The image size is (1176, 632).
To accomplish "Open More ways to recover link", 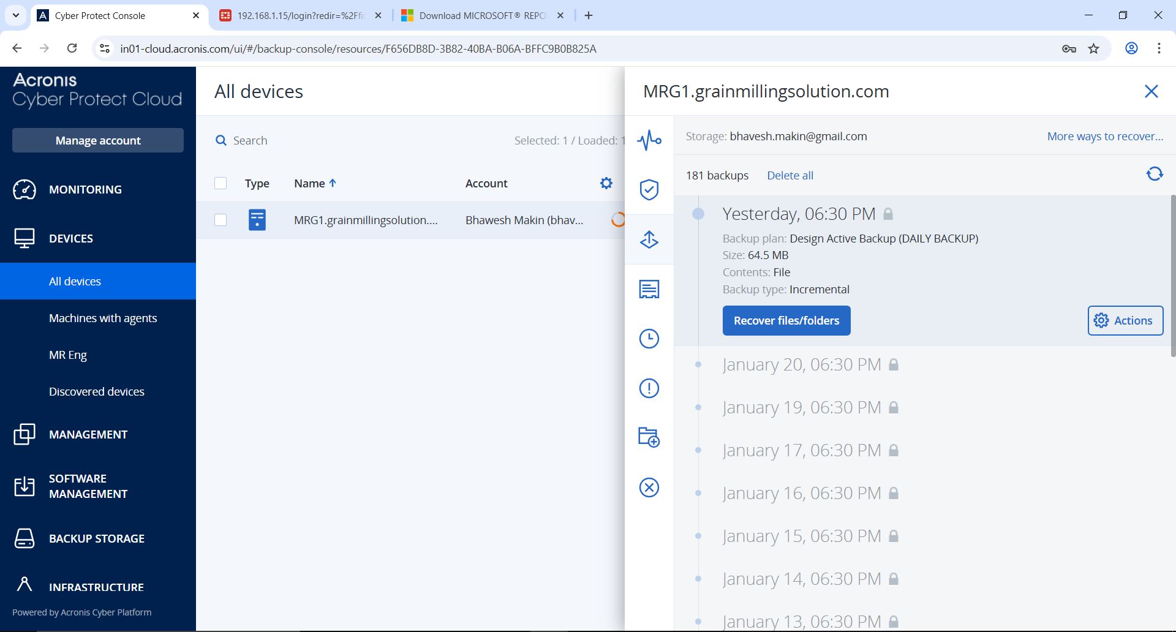I will tap(1105, 136).
